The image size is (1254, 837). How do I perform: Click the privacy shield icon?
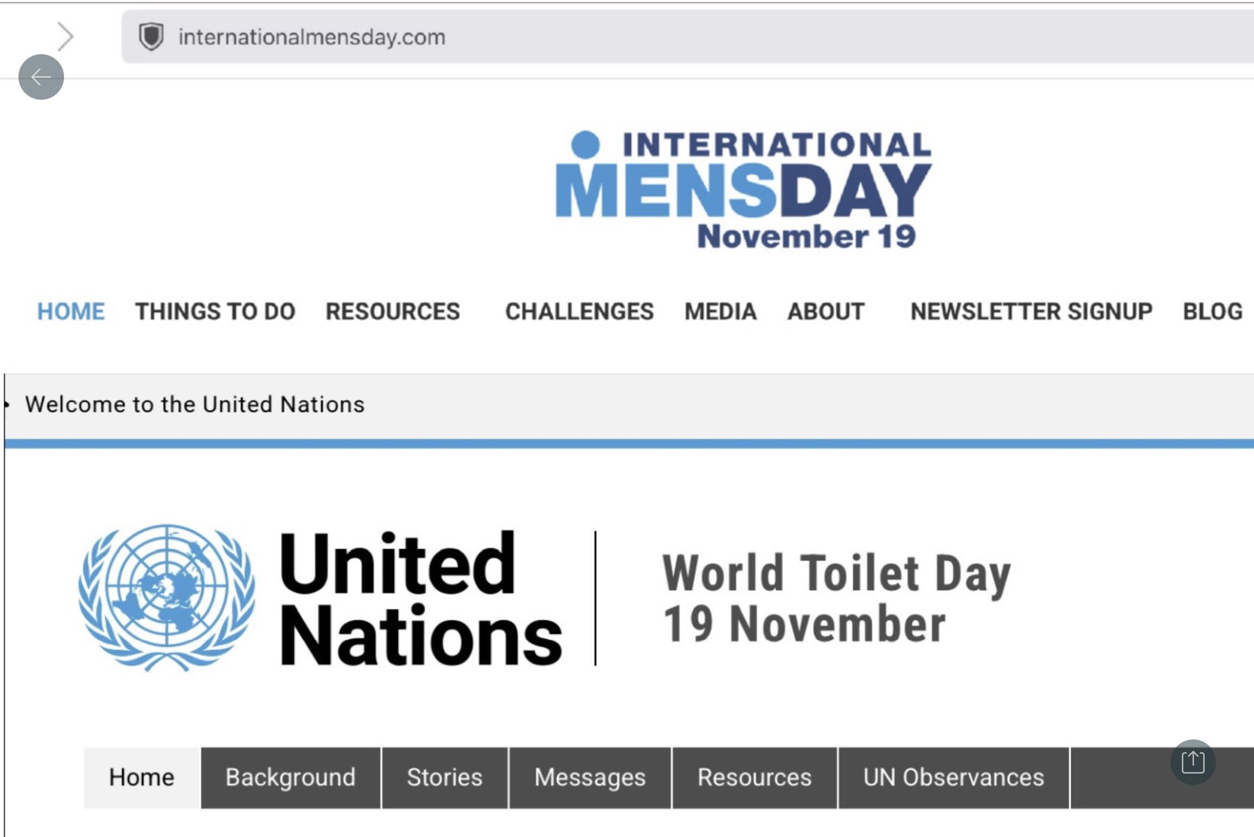151,37
